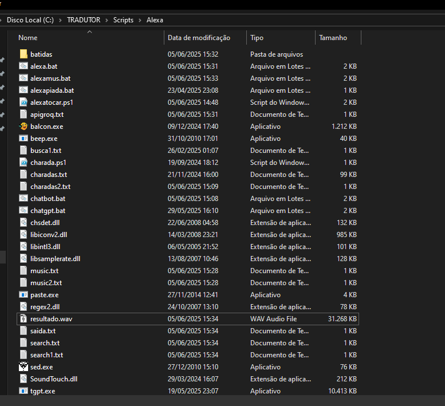
Task: Sort files by Tamanho column
Action: (333, 38)
